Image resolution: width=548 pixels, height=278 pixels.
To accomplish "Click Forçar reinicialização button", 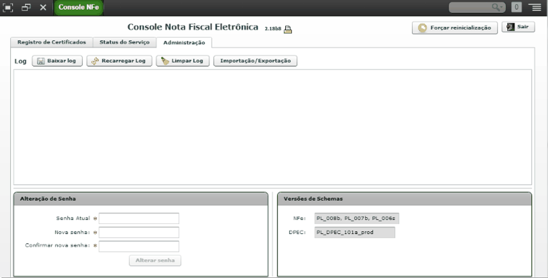I will 455,28.
